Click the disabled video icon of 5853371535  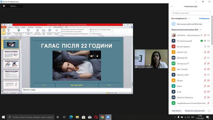(208, 52)
